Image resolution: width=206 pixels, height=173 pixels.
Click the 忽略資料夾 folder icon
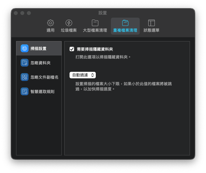[x=25, y=63]
